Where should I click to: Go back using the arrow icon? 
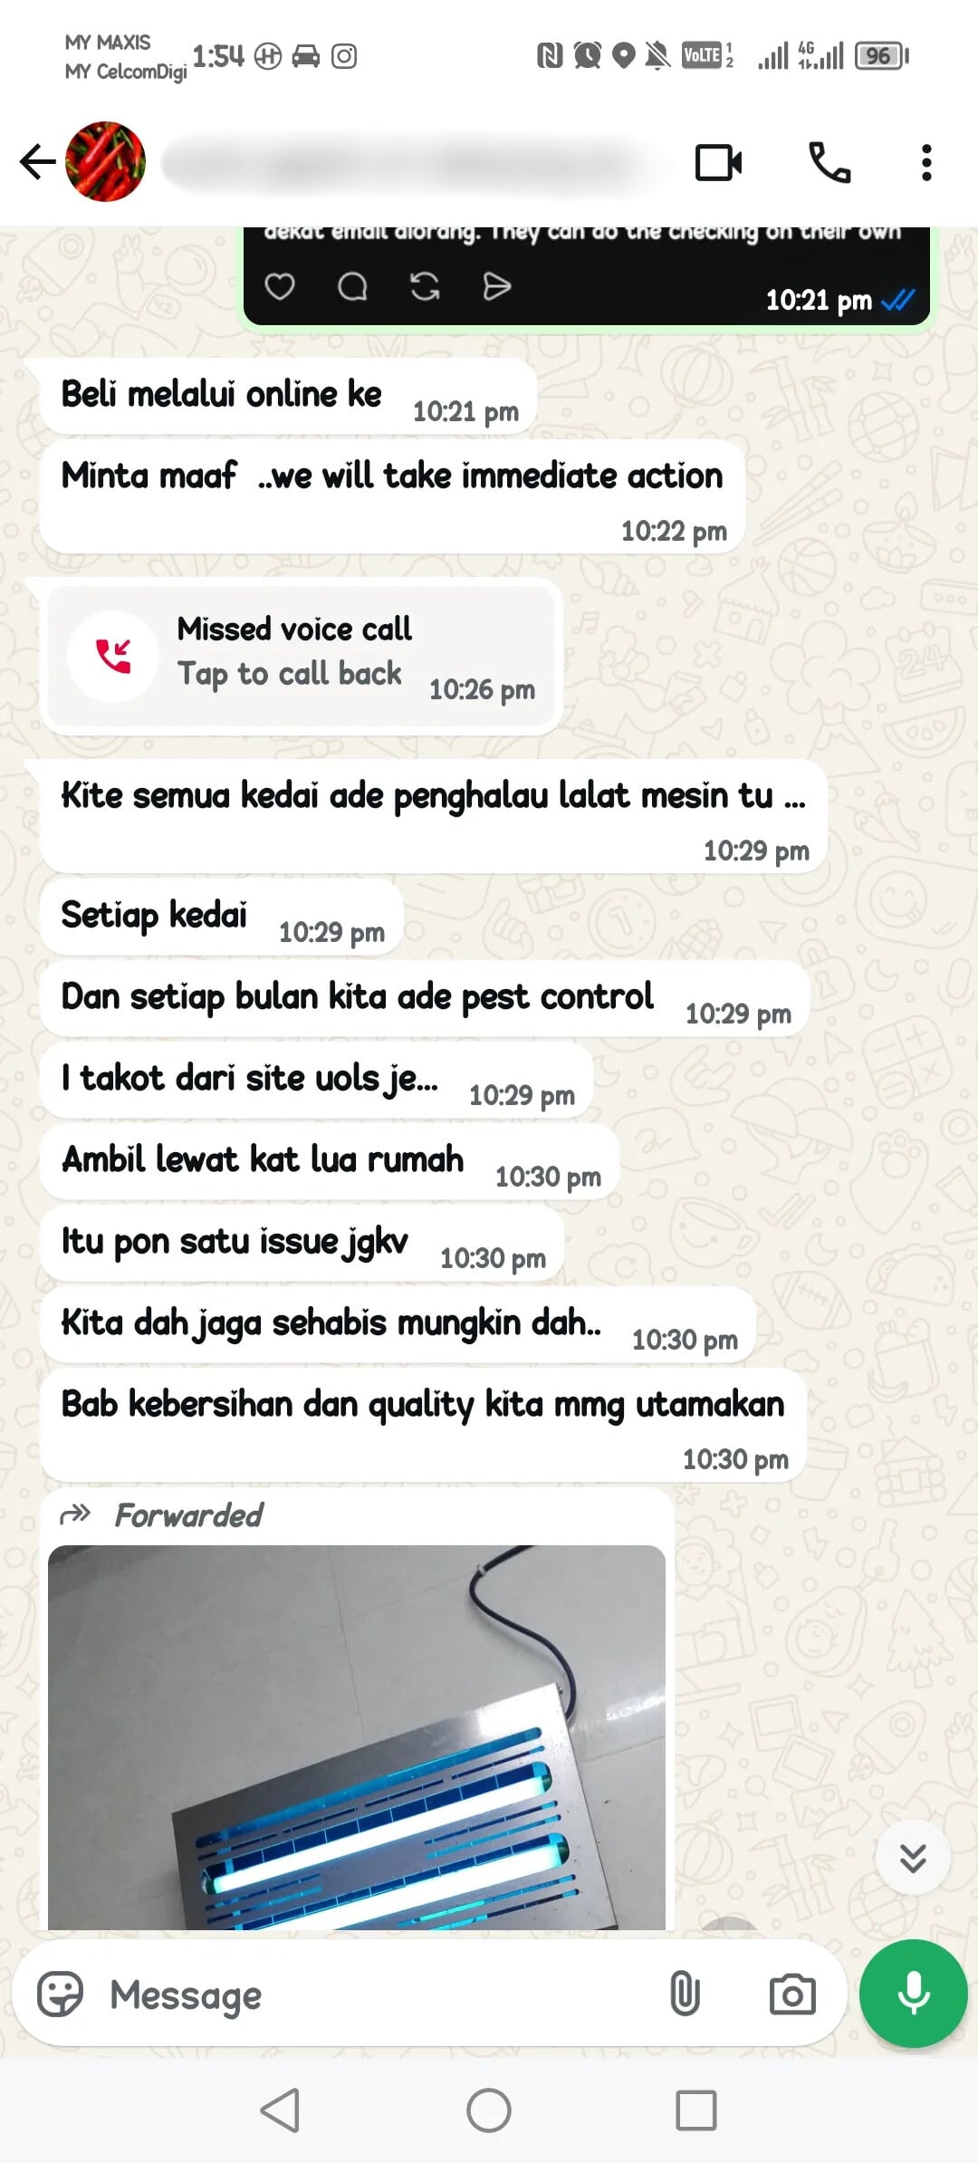coord(37,162)
